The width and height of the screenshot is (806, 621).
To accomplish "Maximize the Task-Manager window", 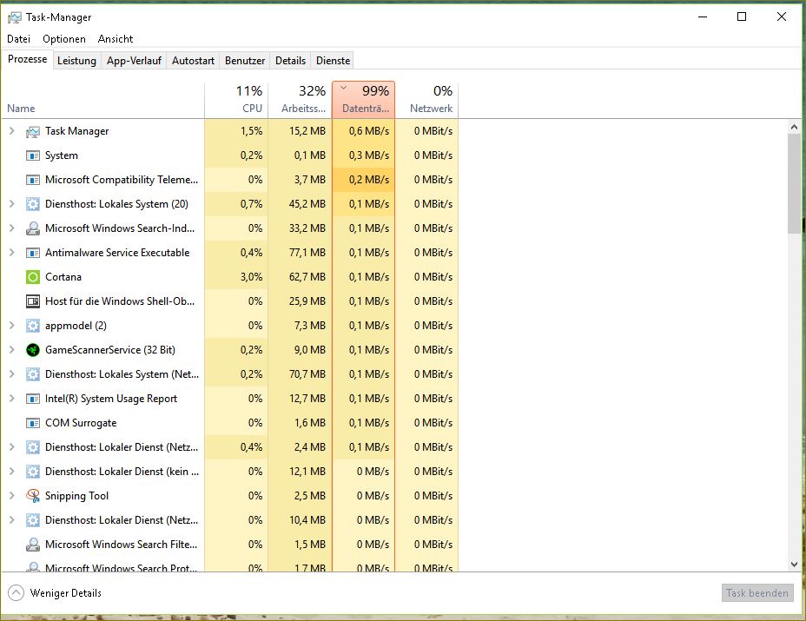I will (742, 17).
